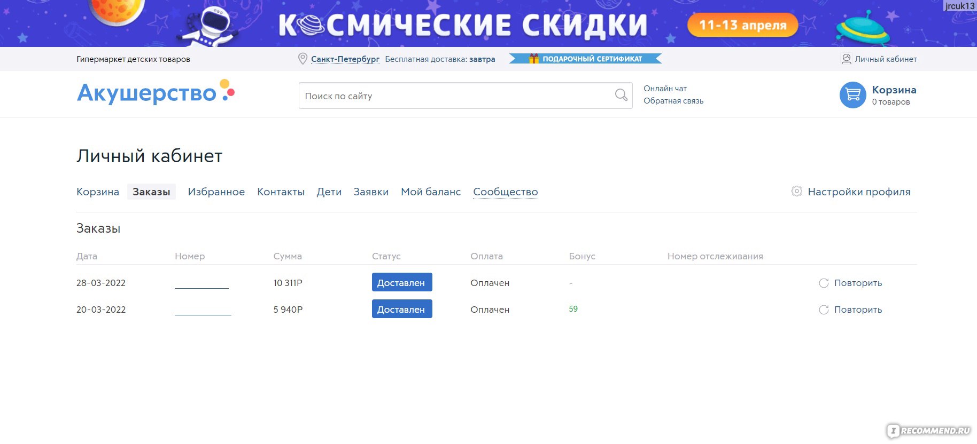This screenshot has width=977, height=444.
Task: Click the sum 5 940Р
Action: click(x=288, y=310)
